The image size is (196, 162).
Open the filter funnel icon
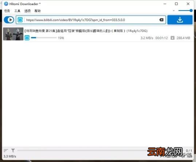click(13, 150)
